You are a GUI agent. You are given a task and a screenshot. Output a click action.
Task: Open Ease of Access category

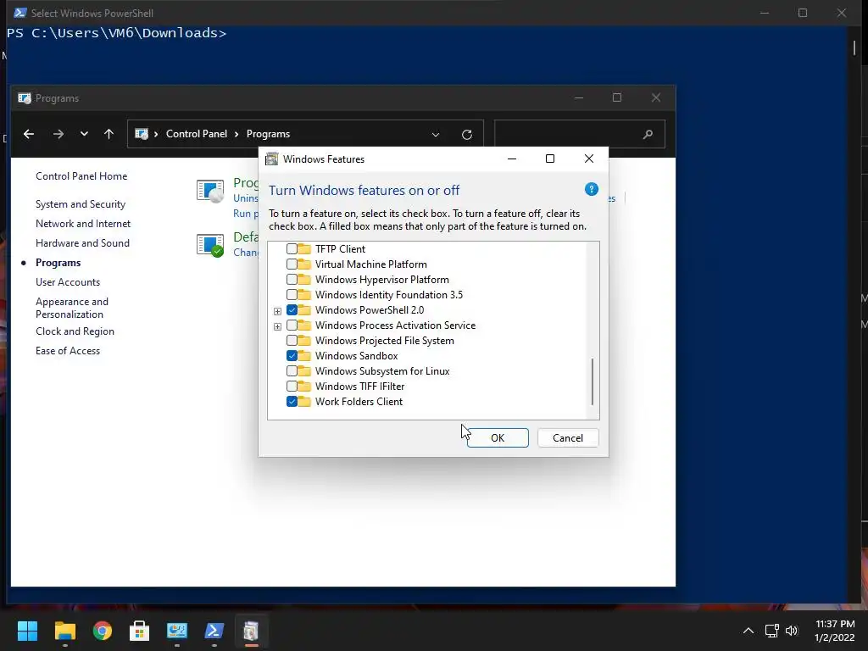point(68,350)
